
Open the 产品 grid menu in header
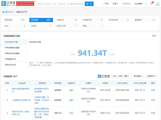(x=105, y=4)
